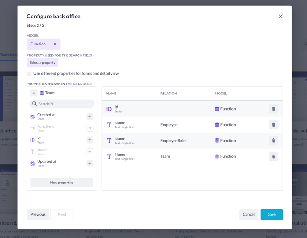Click the text icon in the EmployeeRole row
This screenshot has width=307, height=238.
[x=109, y=141]
